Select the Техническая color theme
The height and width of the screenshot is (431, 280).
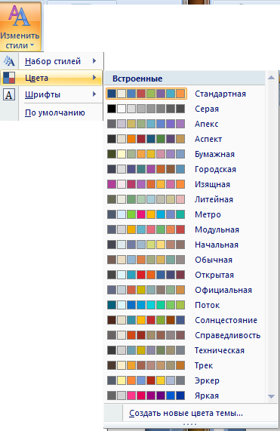[185, 351]
